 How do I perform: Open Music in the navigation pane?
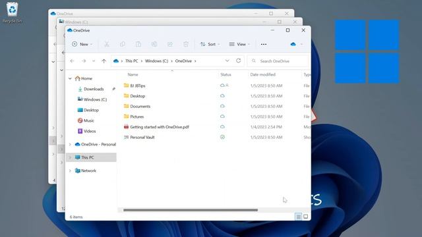88,120
